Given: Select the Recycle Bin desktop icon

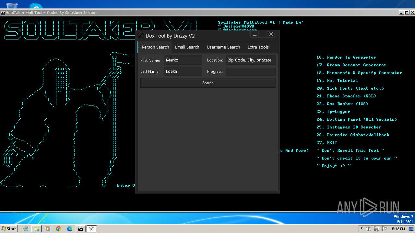Looking at the screenshot, I should click(12, 5).
